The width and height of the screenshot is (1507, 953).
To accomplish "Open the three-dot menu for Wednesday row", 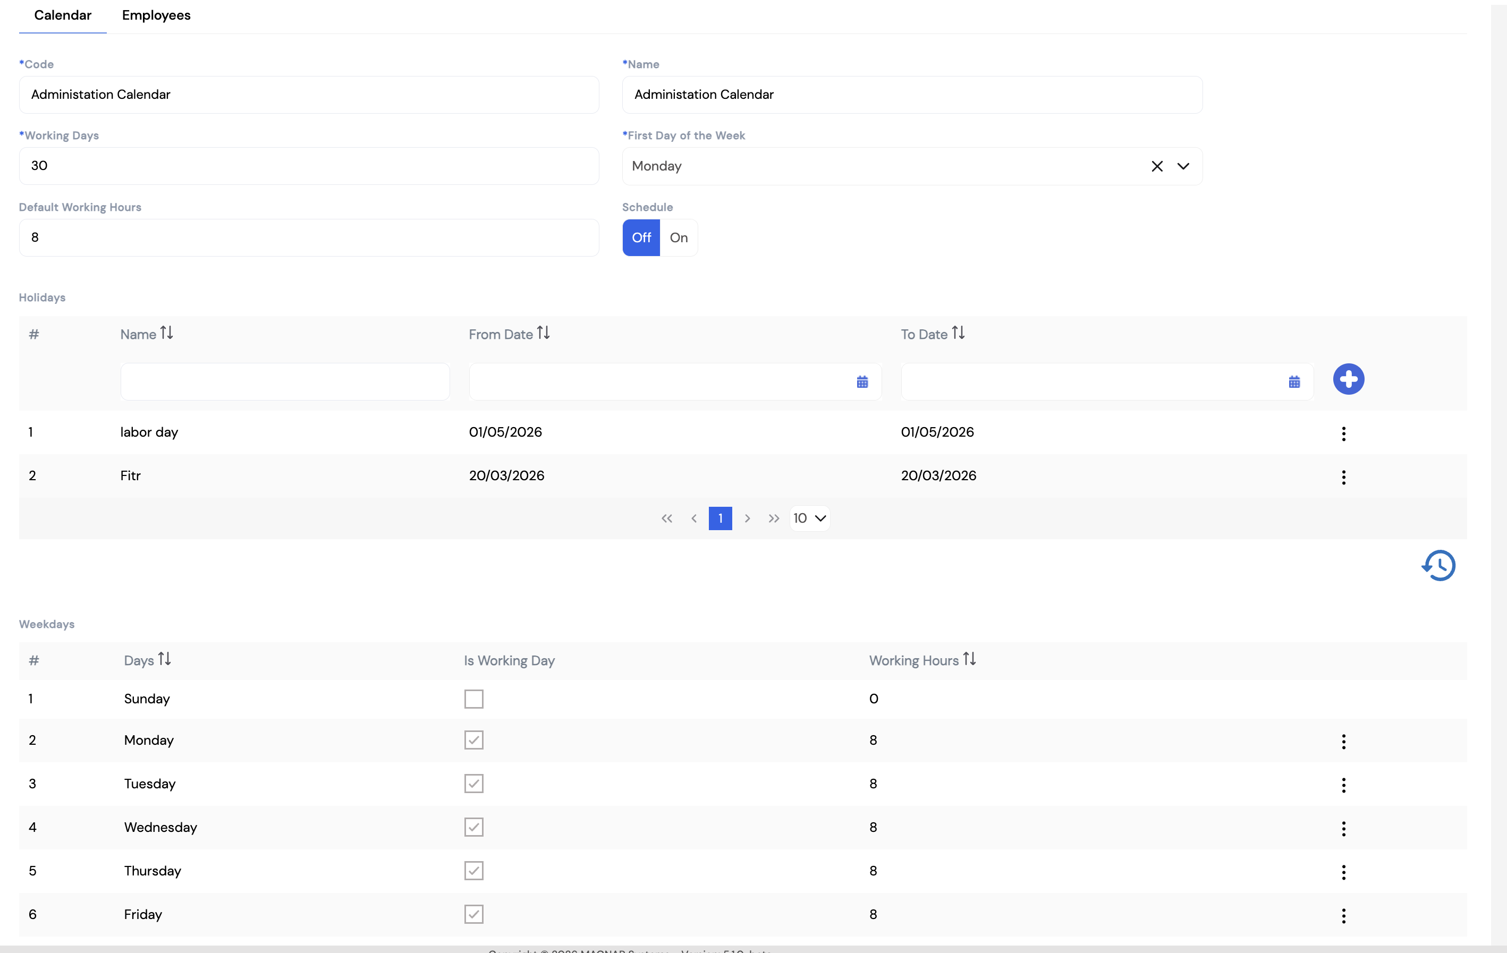I will tap(1343, 829).
